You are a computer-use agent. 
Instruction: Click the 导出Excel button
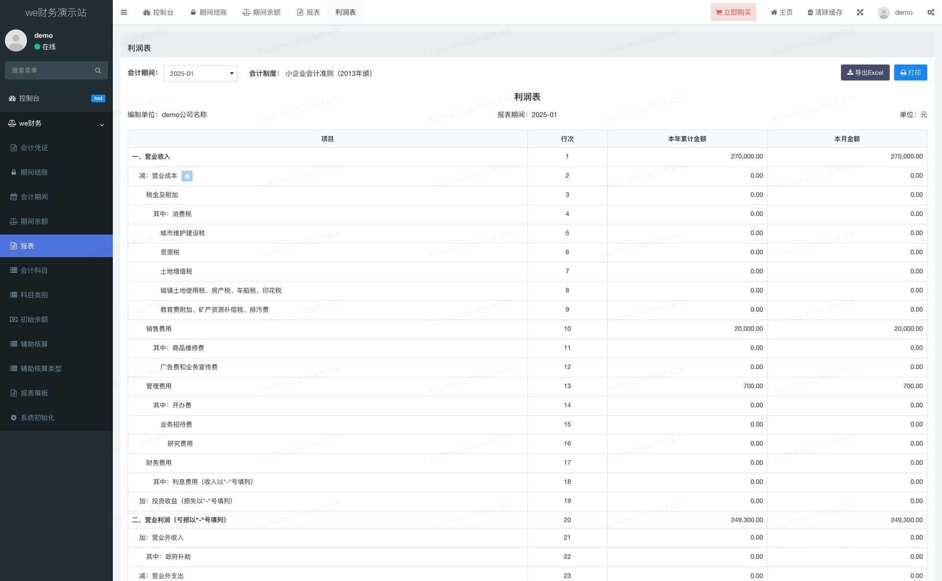click(x=864, y=73)
